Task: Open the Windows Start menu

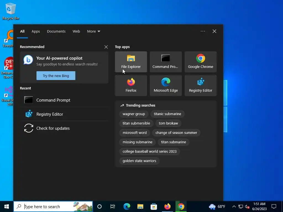Action: pyautogui.click(x=7, y=206)
